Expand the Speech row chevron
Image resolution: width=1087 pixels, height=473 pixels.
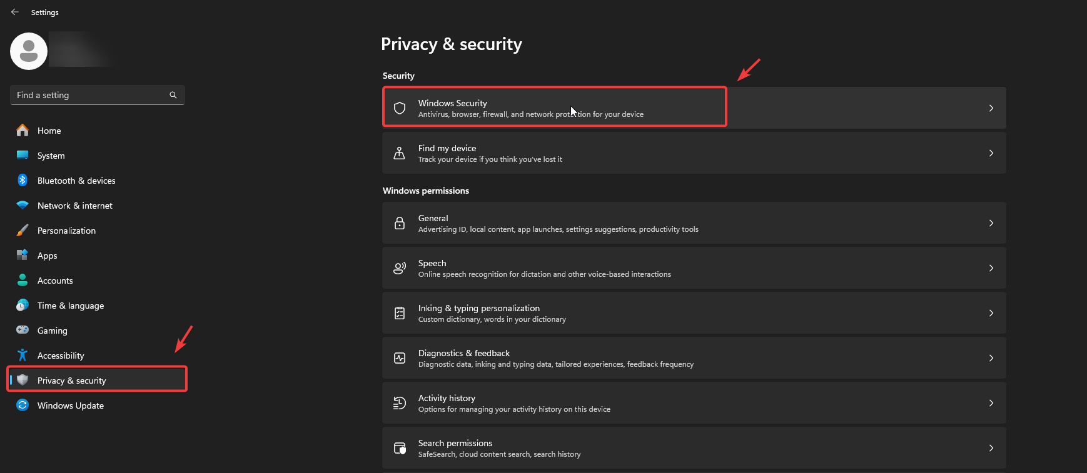click(991, 268)
